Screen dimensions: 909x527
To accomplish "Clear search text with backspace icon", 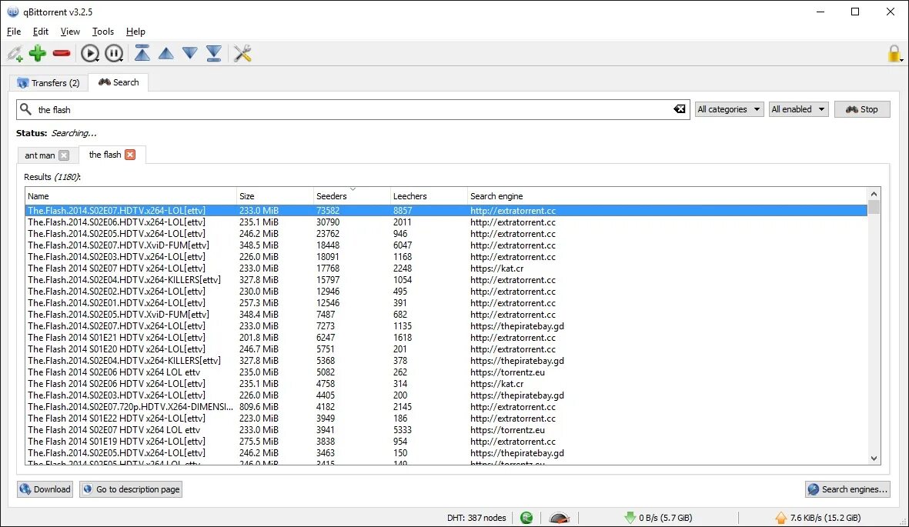I will pos(679,109).
